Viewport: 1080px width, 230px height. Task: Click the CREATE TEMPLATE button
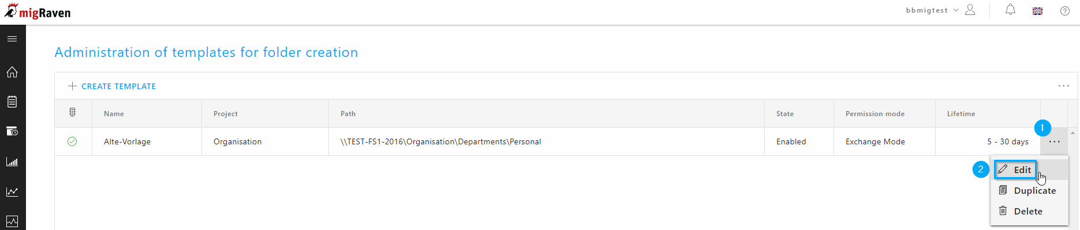click(112, 86)
